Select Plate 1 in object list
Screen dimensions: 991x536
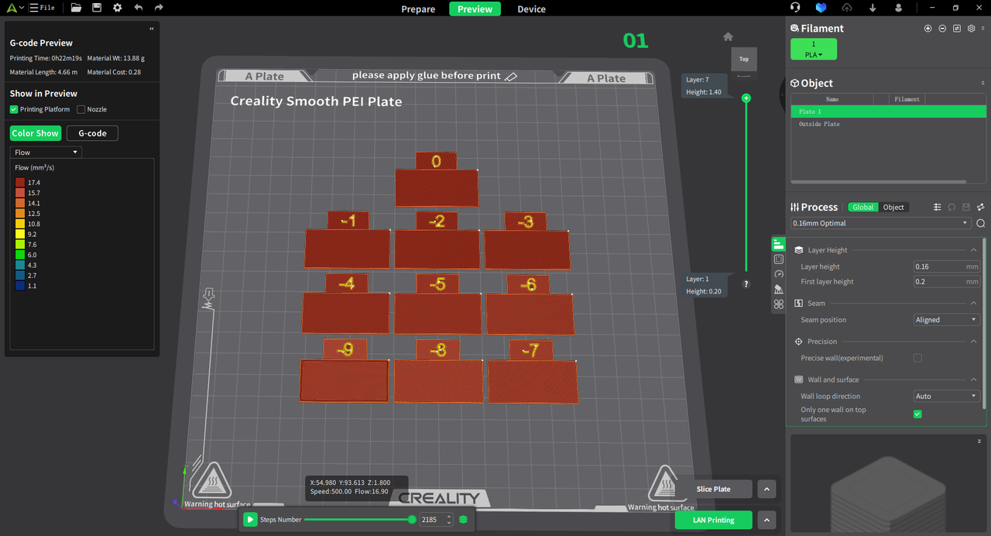888,112
